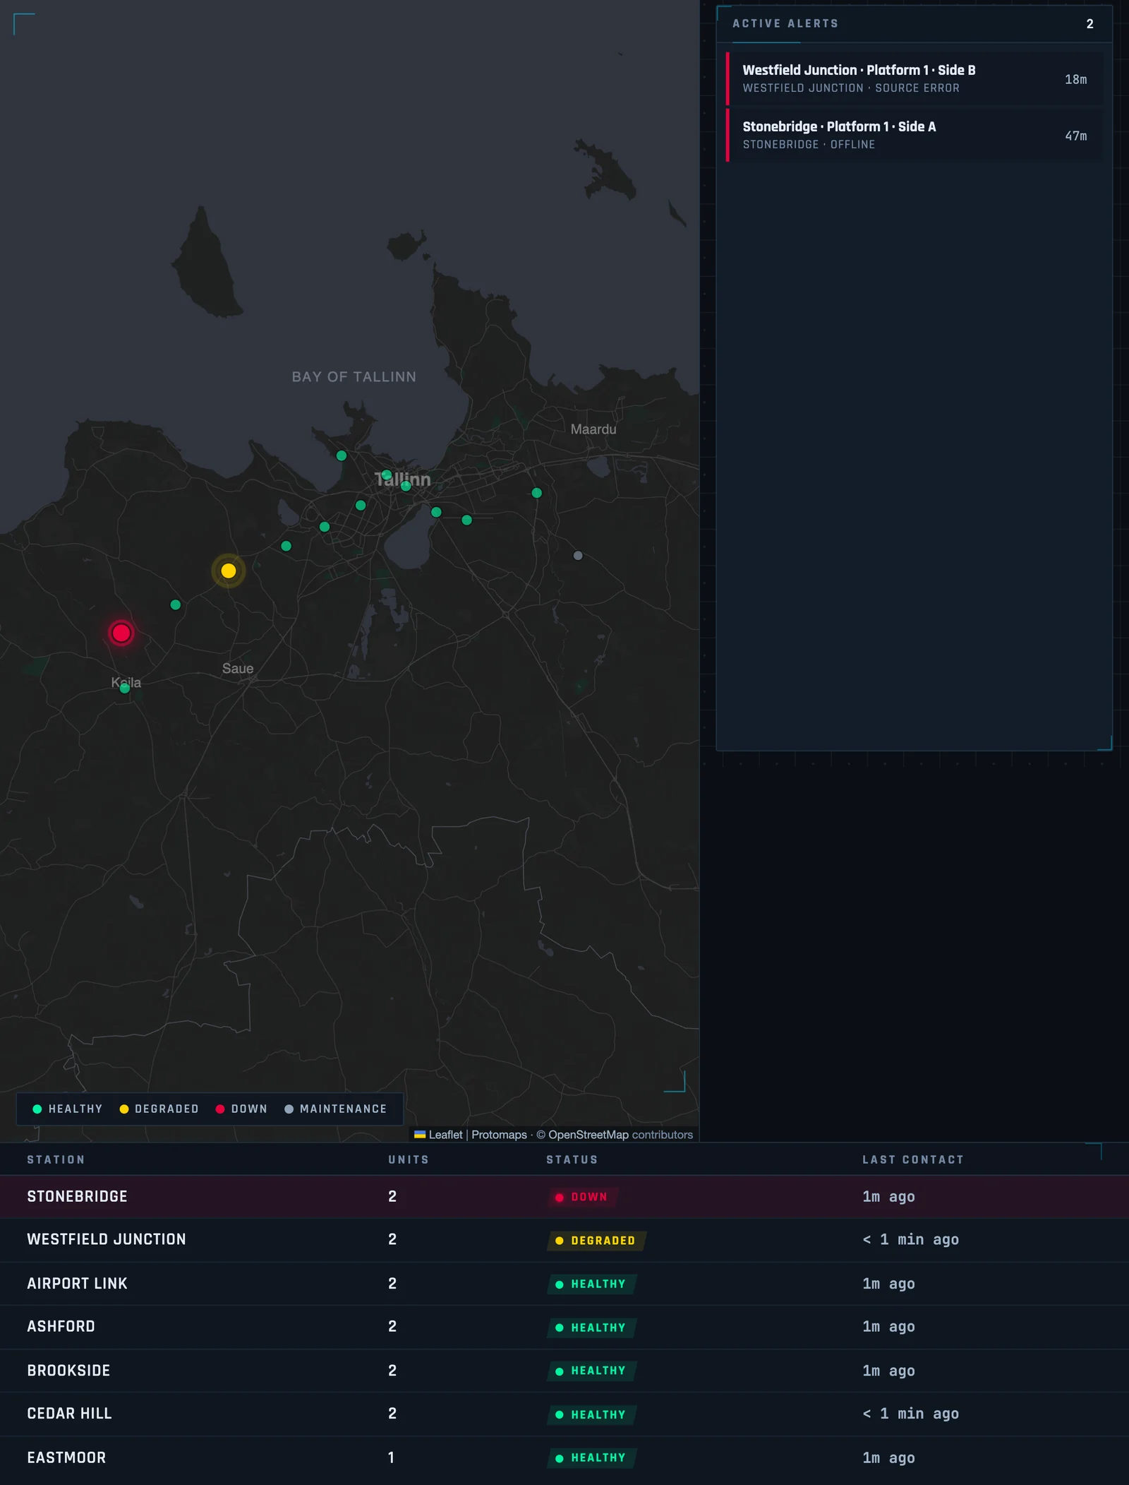Click the Maintenance legend entry
The height and width of the screenshot is (1485, 1129).
click(x=336, y=1109)
